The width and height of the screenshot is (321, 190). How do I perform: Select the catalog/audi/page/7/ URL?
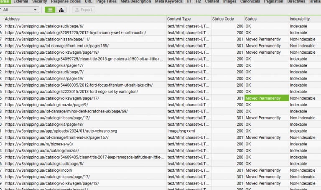click(44, 72)
